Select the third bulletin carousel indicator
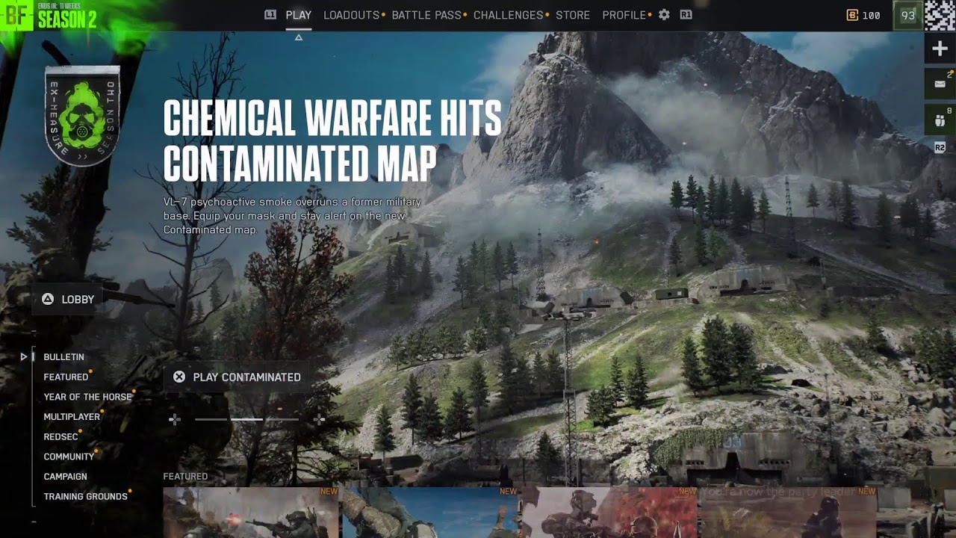Screen dimensions: 956x538 [x=282, y=420]
